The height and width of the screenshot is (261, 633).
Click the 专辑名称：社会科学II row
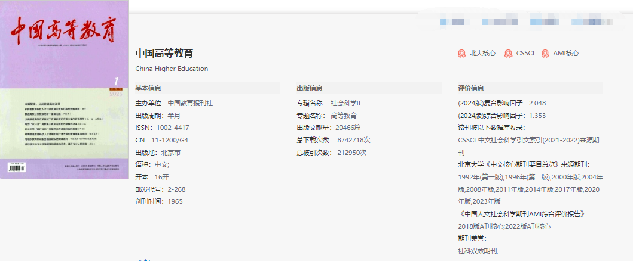click(329, 103)
